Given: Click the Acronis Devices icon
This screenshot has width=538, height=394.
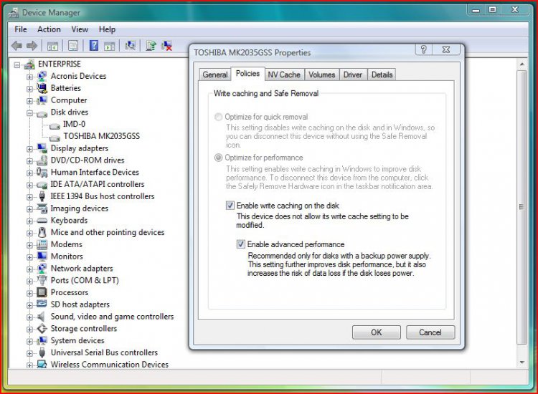Looking at the screenshot, I should [x=42, y=76].
